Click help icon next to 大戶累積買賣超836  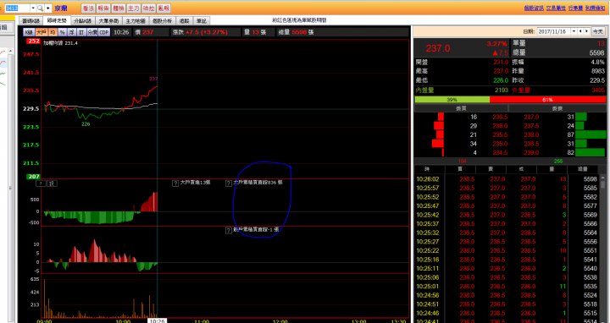[x=229, y=183]
